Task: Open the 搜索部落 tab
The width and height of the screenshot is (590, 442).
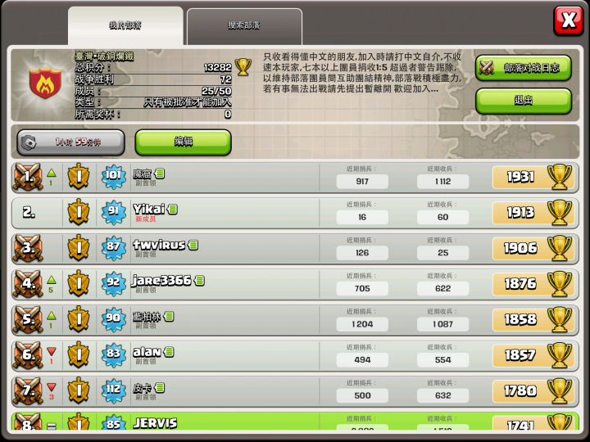Action: tap(244, 25)
